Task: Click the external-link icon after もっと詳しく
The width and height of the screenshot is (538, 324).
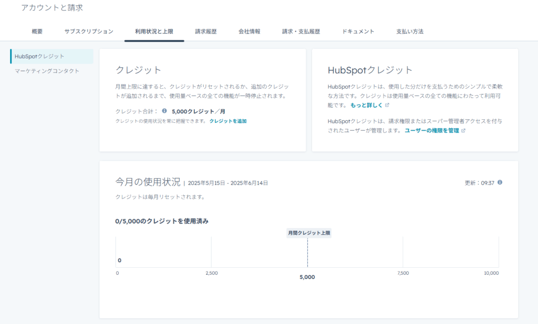Action: click(x=387, y=105)
